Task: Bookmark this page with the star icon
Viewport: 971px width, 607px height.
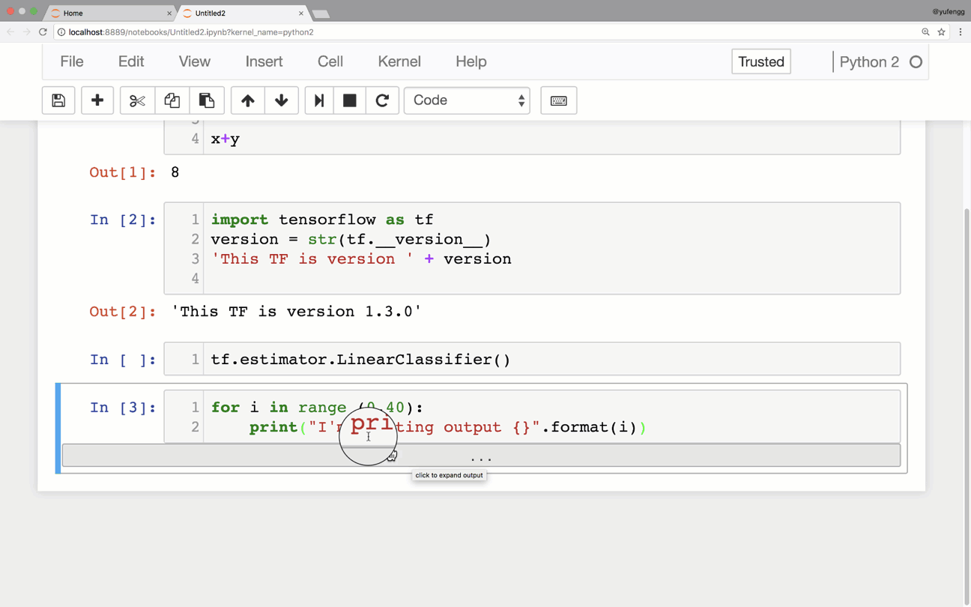Action: 942,32
